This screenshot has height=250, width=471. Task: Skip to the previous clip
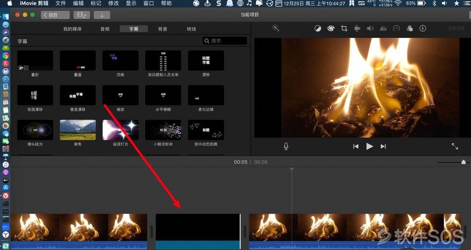(x=356, y=146)
